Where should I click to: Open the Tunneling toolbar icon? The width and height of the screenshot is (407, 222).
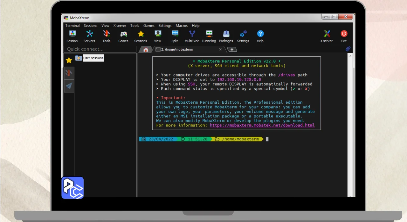(x=209, y=36)
